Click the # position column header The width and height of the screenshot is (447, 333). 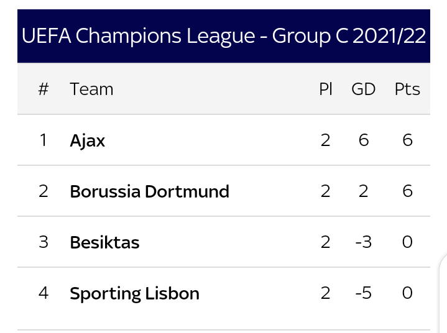pos(44,89)
